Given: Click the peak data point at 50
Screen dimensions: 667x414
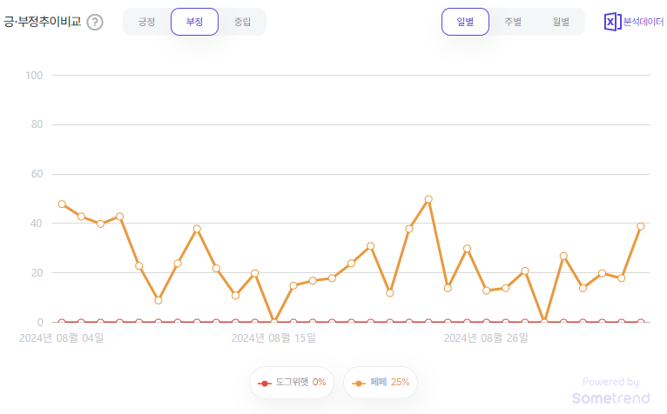Looking at the screenshot, I should point(428,199).
